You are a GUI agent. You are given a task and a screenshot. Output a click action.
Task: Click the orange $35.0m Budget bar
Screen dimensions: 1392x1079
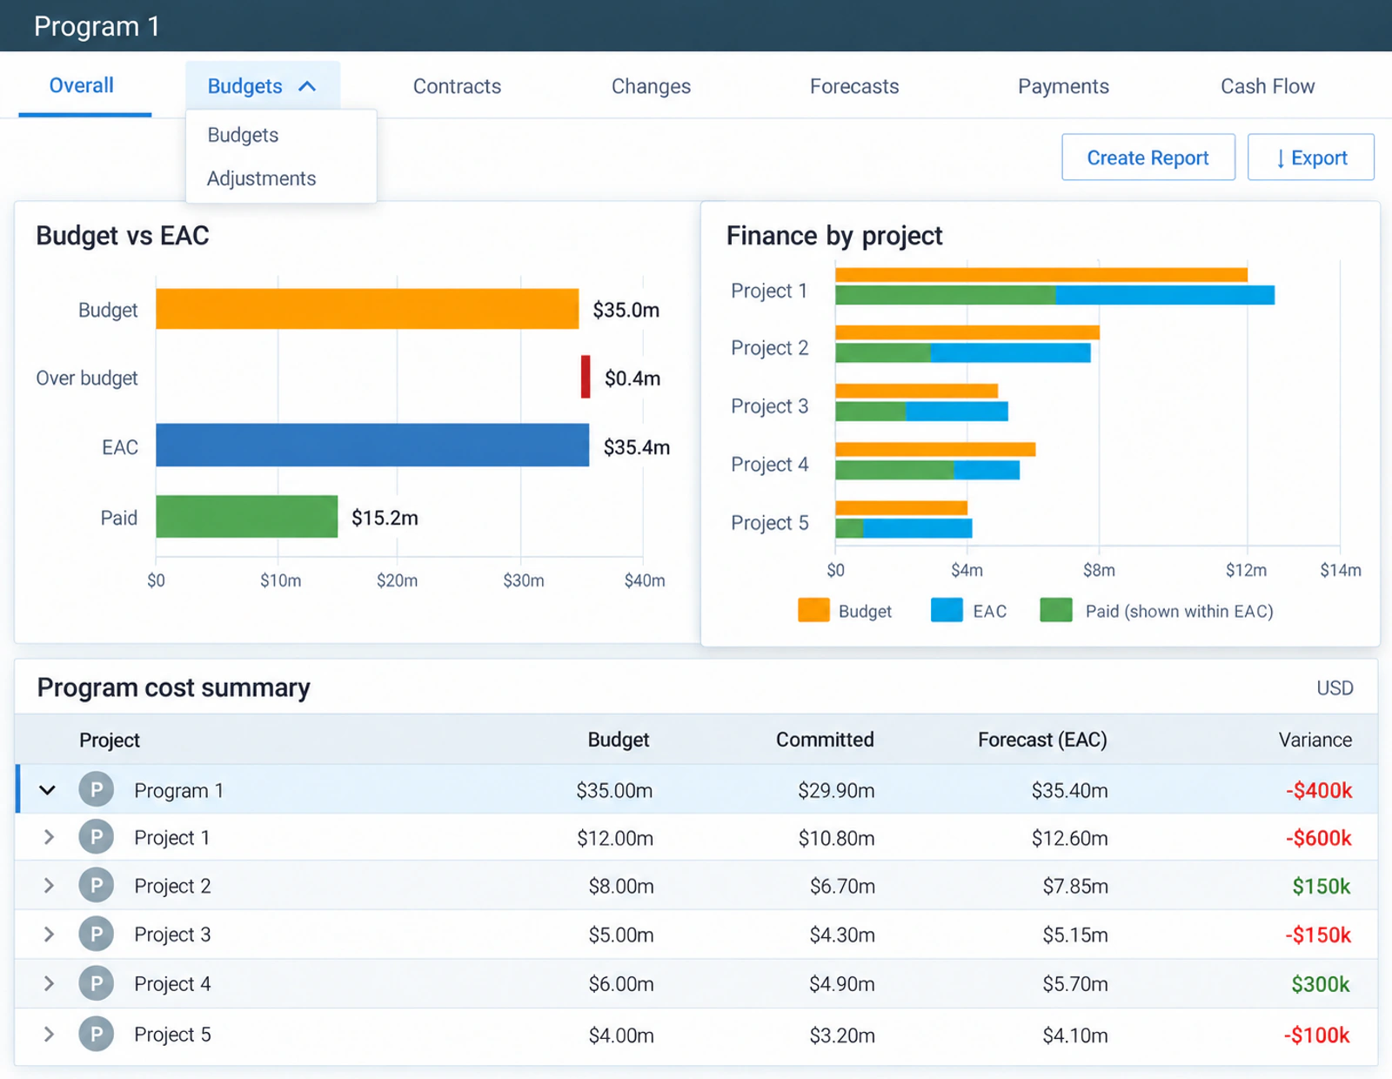click(367, 309)
